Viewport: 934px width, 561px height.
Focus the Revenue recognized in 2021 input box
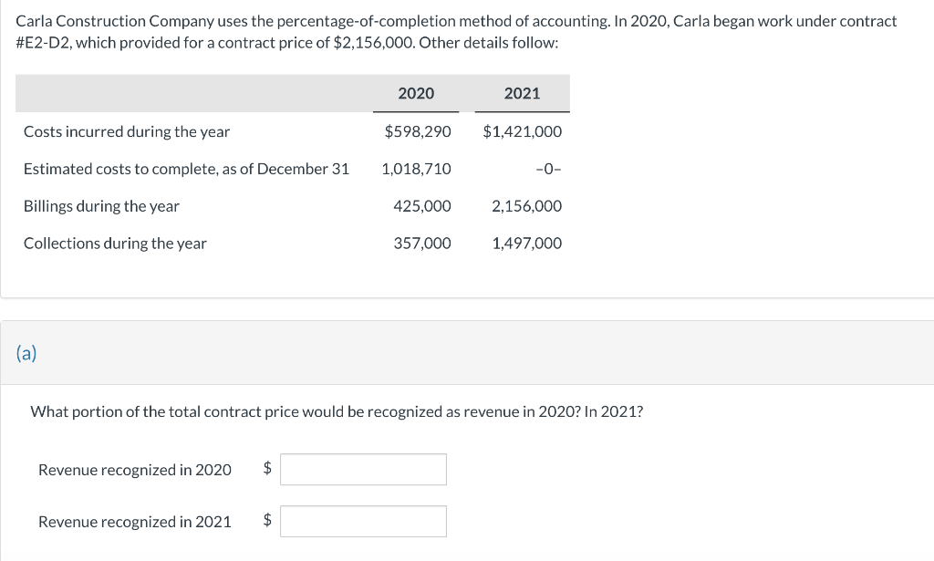(363, 521)
